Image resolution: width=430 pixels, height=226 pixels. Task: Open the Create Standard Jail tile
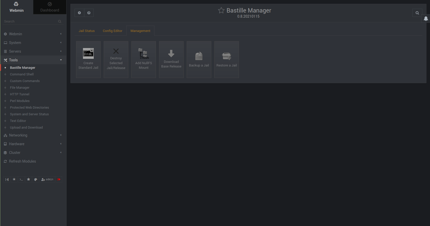click(x=88, y=60)
